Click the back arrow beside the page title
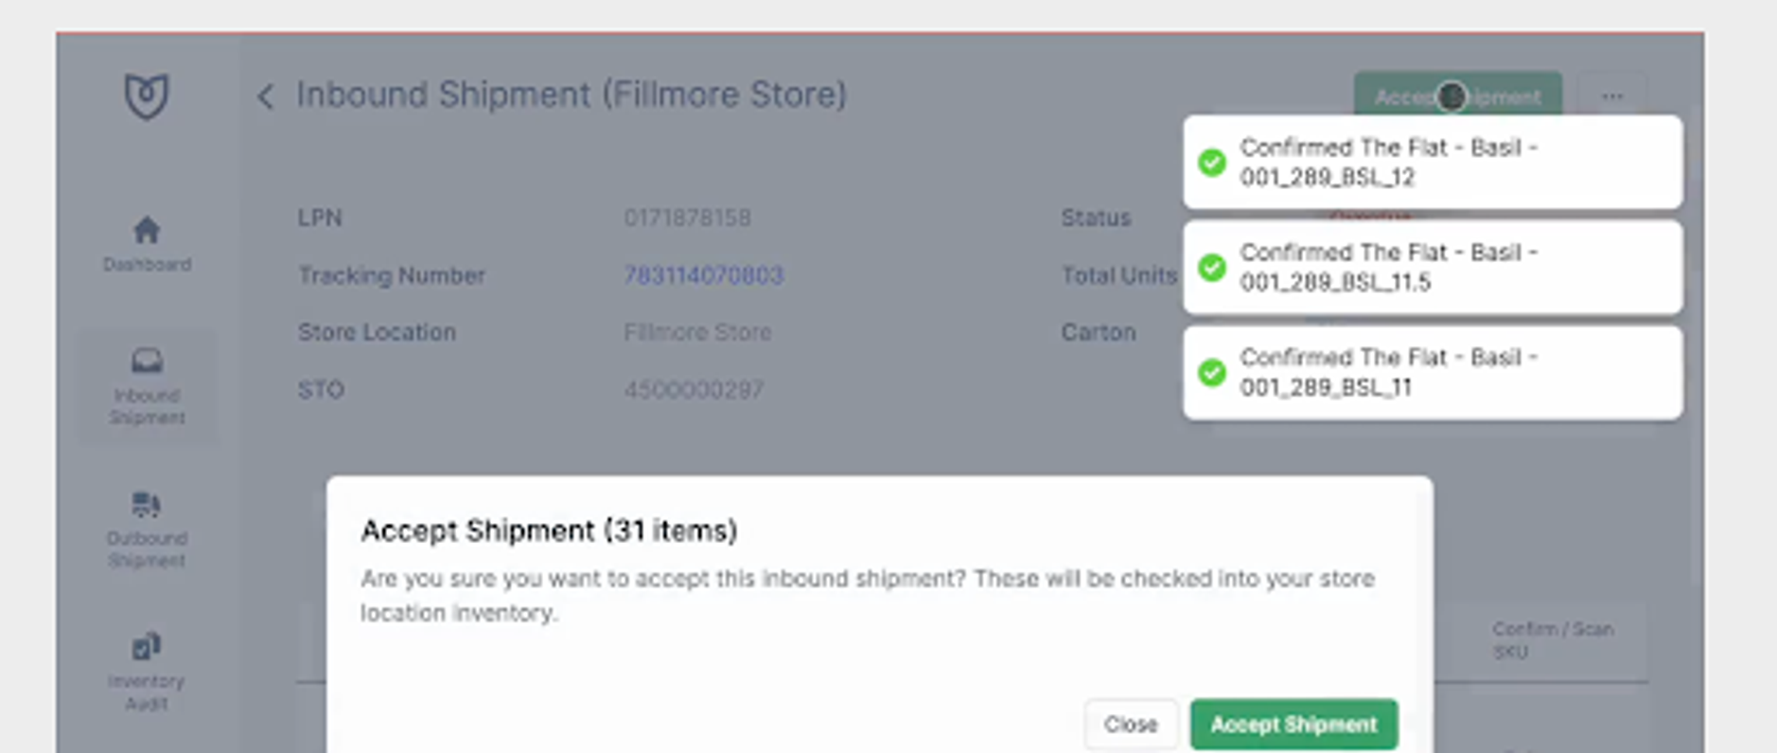The width and height of the screenshot is (1777, 753). pyautogui.click(x=266, y=96)
